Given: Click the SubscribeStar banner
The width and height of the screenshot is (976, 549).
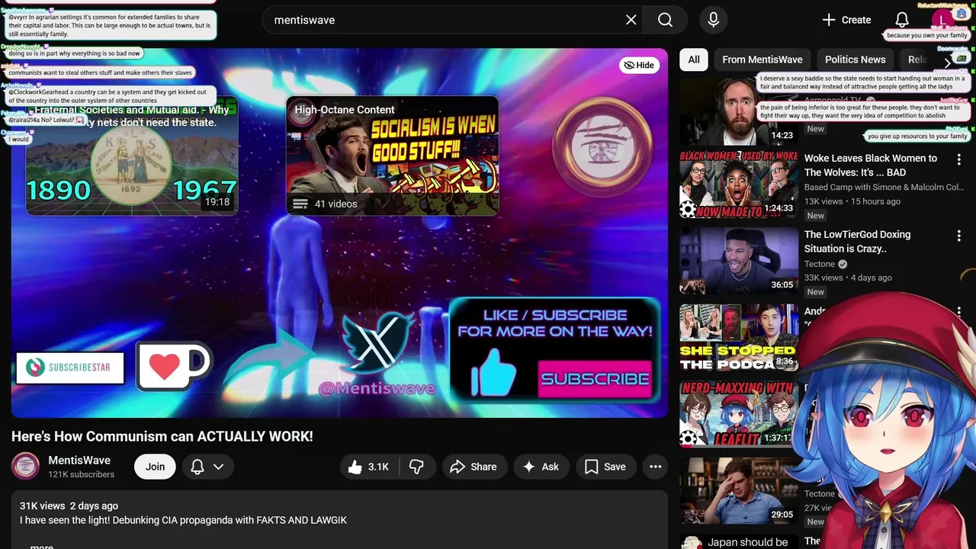Looking at the screenshot, I should (x=69, y=368).
